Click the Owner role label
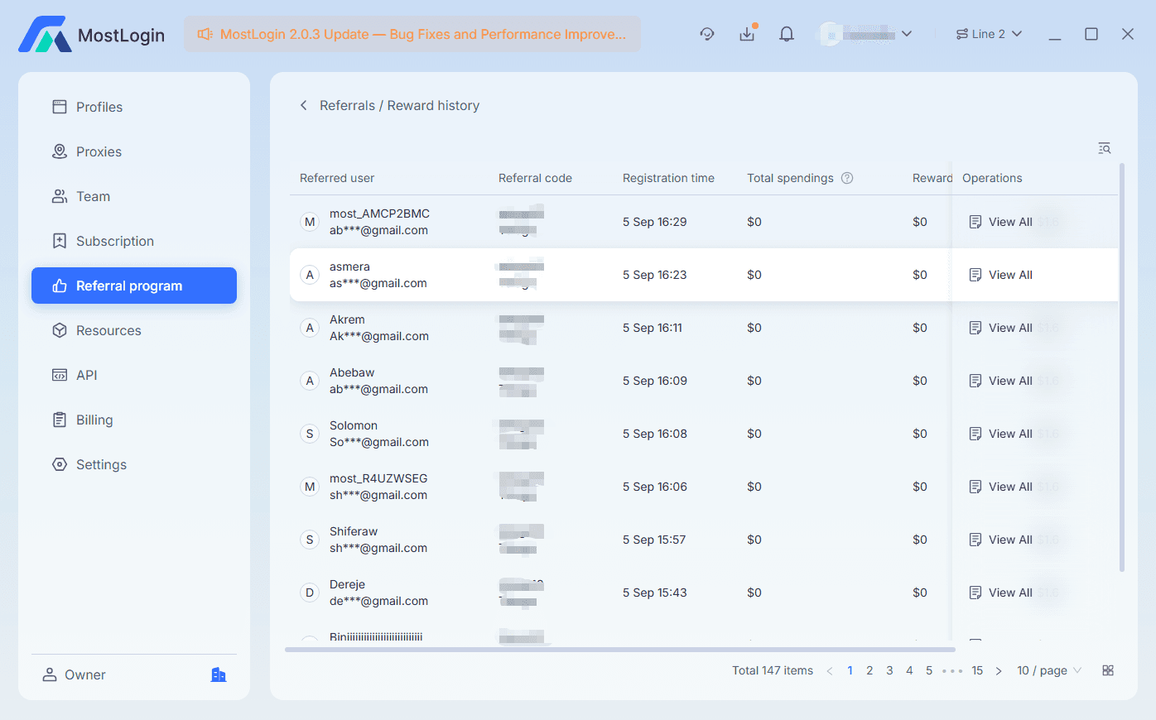This screenshot has height=720, width=1156. [x=85, y=674]
